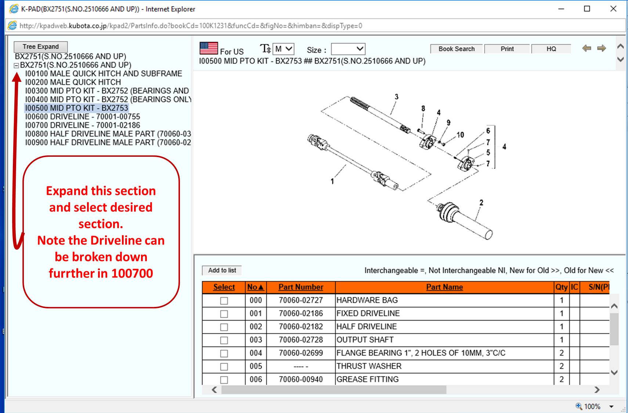628x413 pixels.
Task: Click part number 70060-02182
Action: 301,327
